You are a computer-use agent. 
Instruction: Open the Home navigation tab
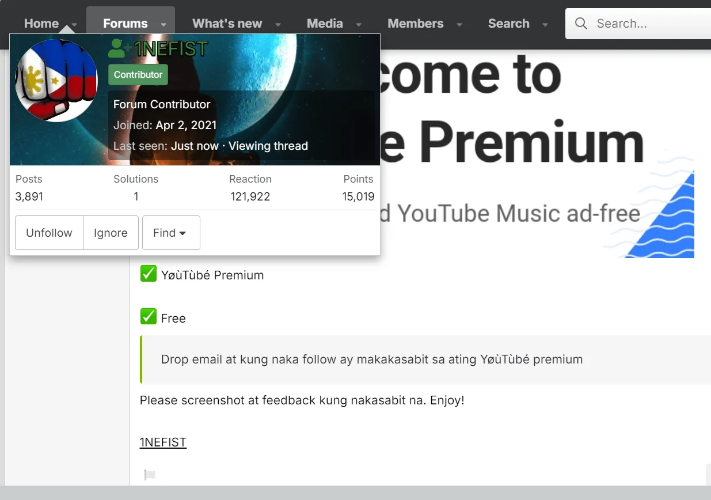pyautogui.click(x=41, y=24)
